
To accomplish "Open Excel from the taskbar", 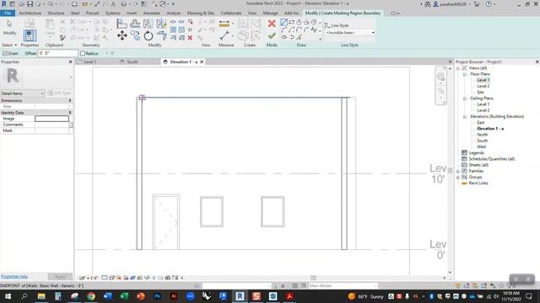I will pos(124,296).
